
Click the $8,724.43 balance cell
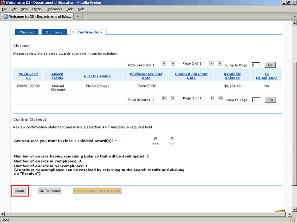[232, 86]
